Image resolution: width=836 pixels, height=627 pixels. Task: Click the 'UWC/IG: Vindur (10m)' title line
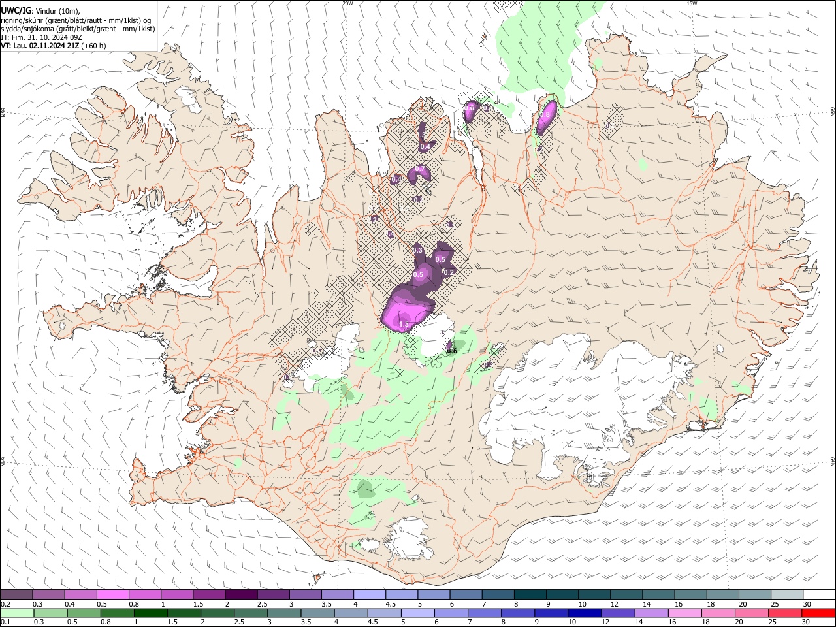40,10
